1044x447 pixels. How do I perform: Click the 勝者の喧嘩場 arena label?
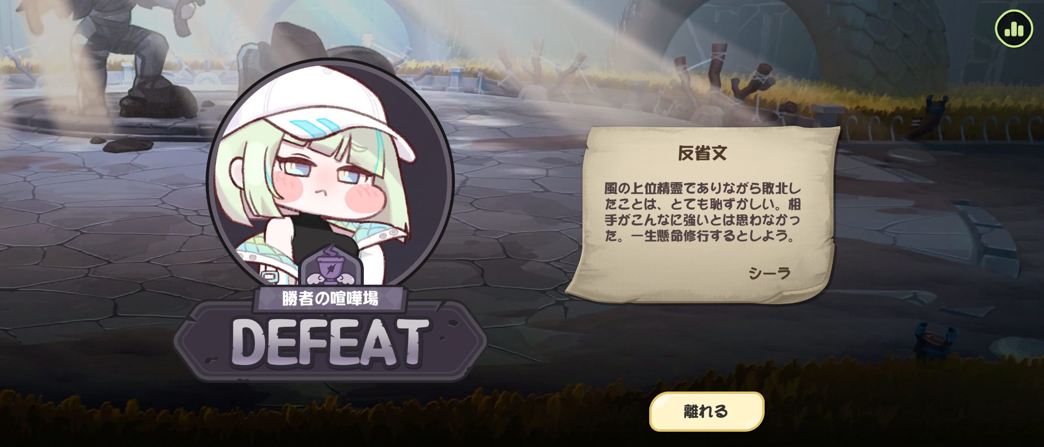pos(330,298)
